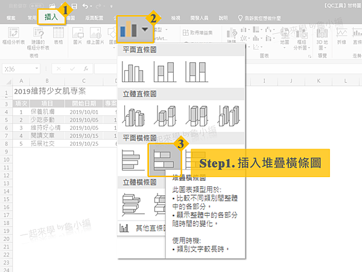This screenshot has height=272, width=362.
Task: Open the 圖表 charts dialog launcher
Action: pos(310,56)
